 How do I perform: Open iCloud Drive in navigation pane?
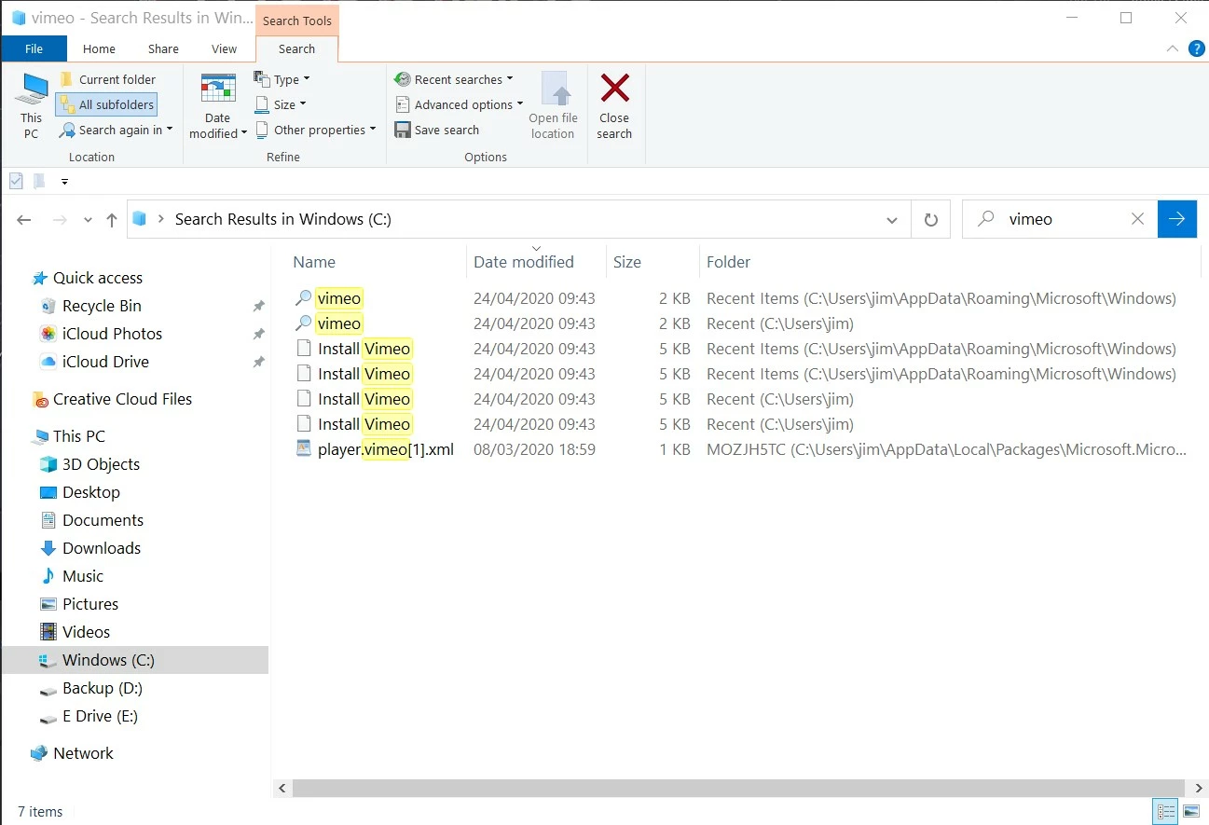105,362
